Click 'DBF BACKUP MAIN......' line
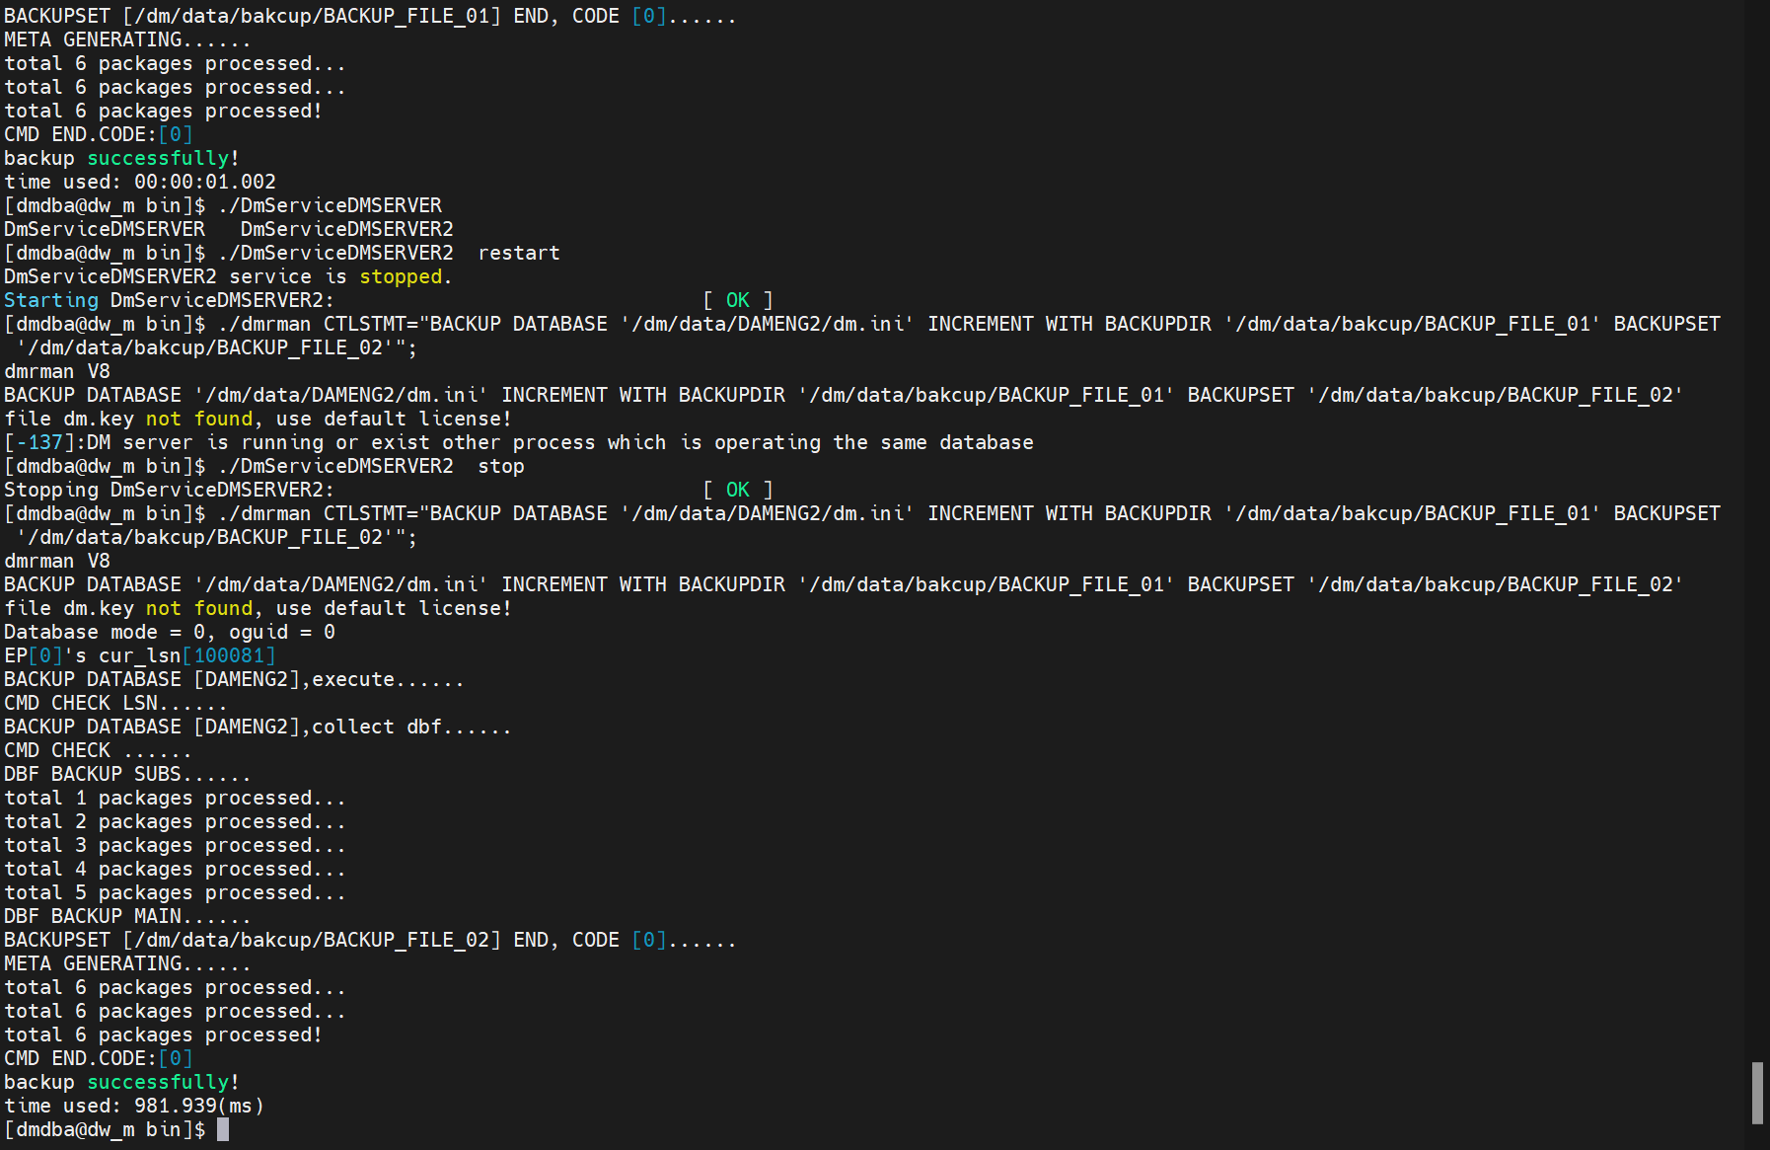 (x=127, y=916)
